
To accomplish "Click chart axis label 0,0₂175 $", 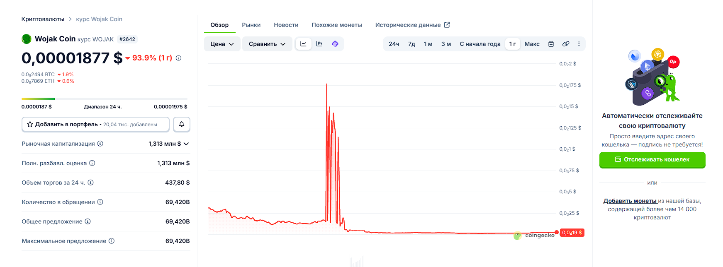I will pos(570,85).
